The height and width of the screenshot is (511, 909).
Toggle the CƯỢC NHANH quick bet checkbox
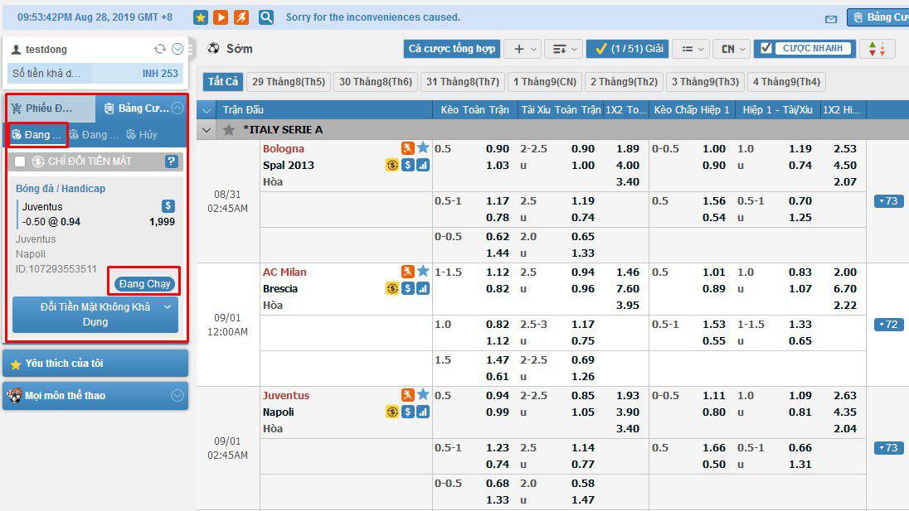tap(767, 48)
